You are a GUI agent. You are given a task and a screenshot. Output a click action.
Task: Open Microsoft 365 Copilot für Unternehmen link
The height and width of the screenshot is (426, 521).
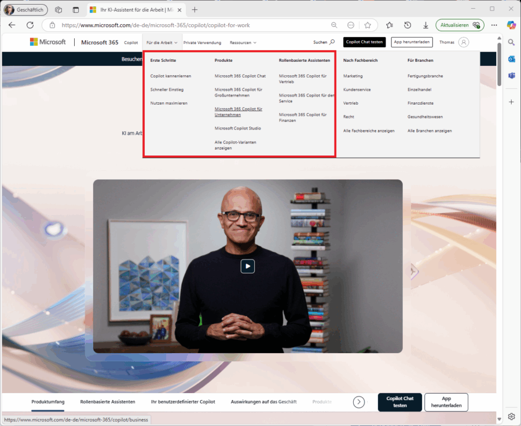coord(239,112)
